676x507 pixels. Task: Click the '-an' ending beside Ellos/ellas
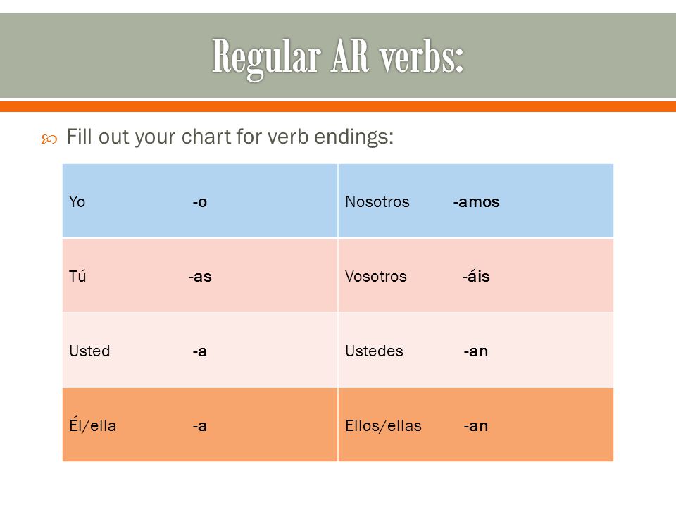475,426
